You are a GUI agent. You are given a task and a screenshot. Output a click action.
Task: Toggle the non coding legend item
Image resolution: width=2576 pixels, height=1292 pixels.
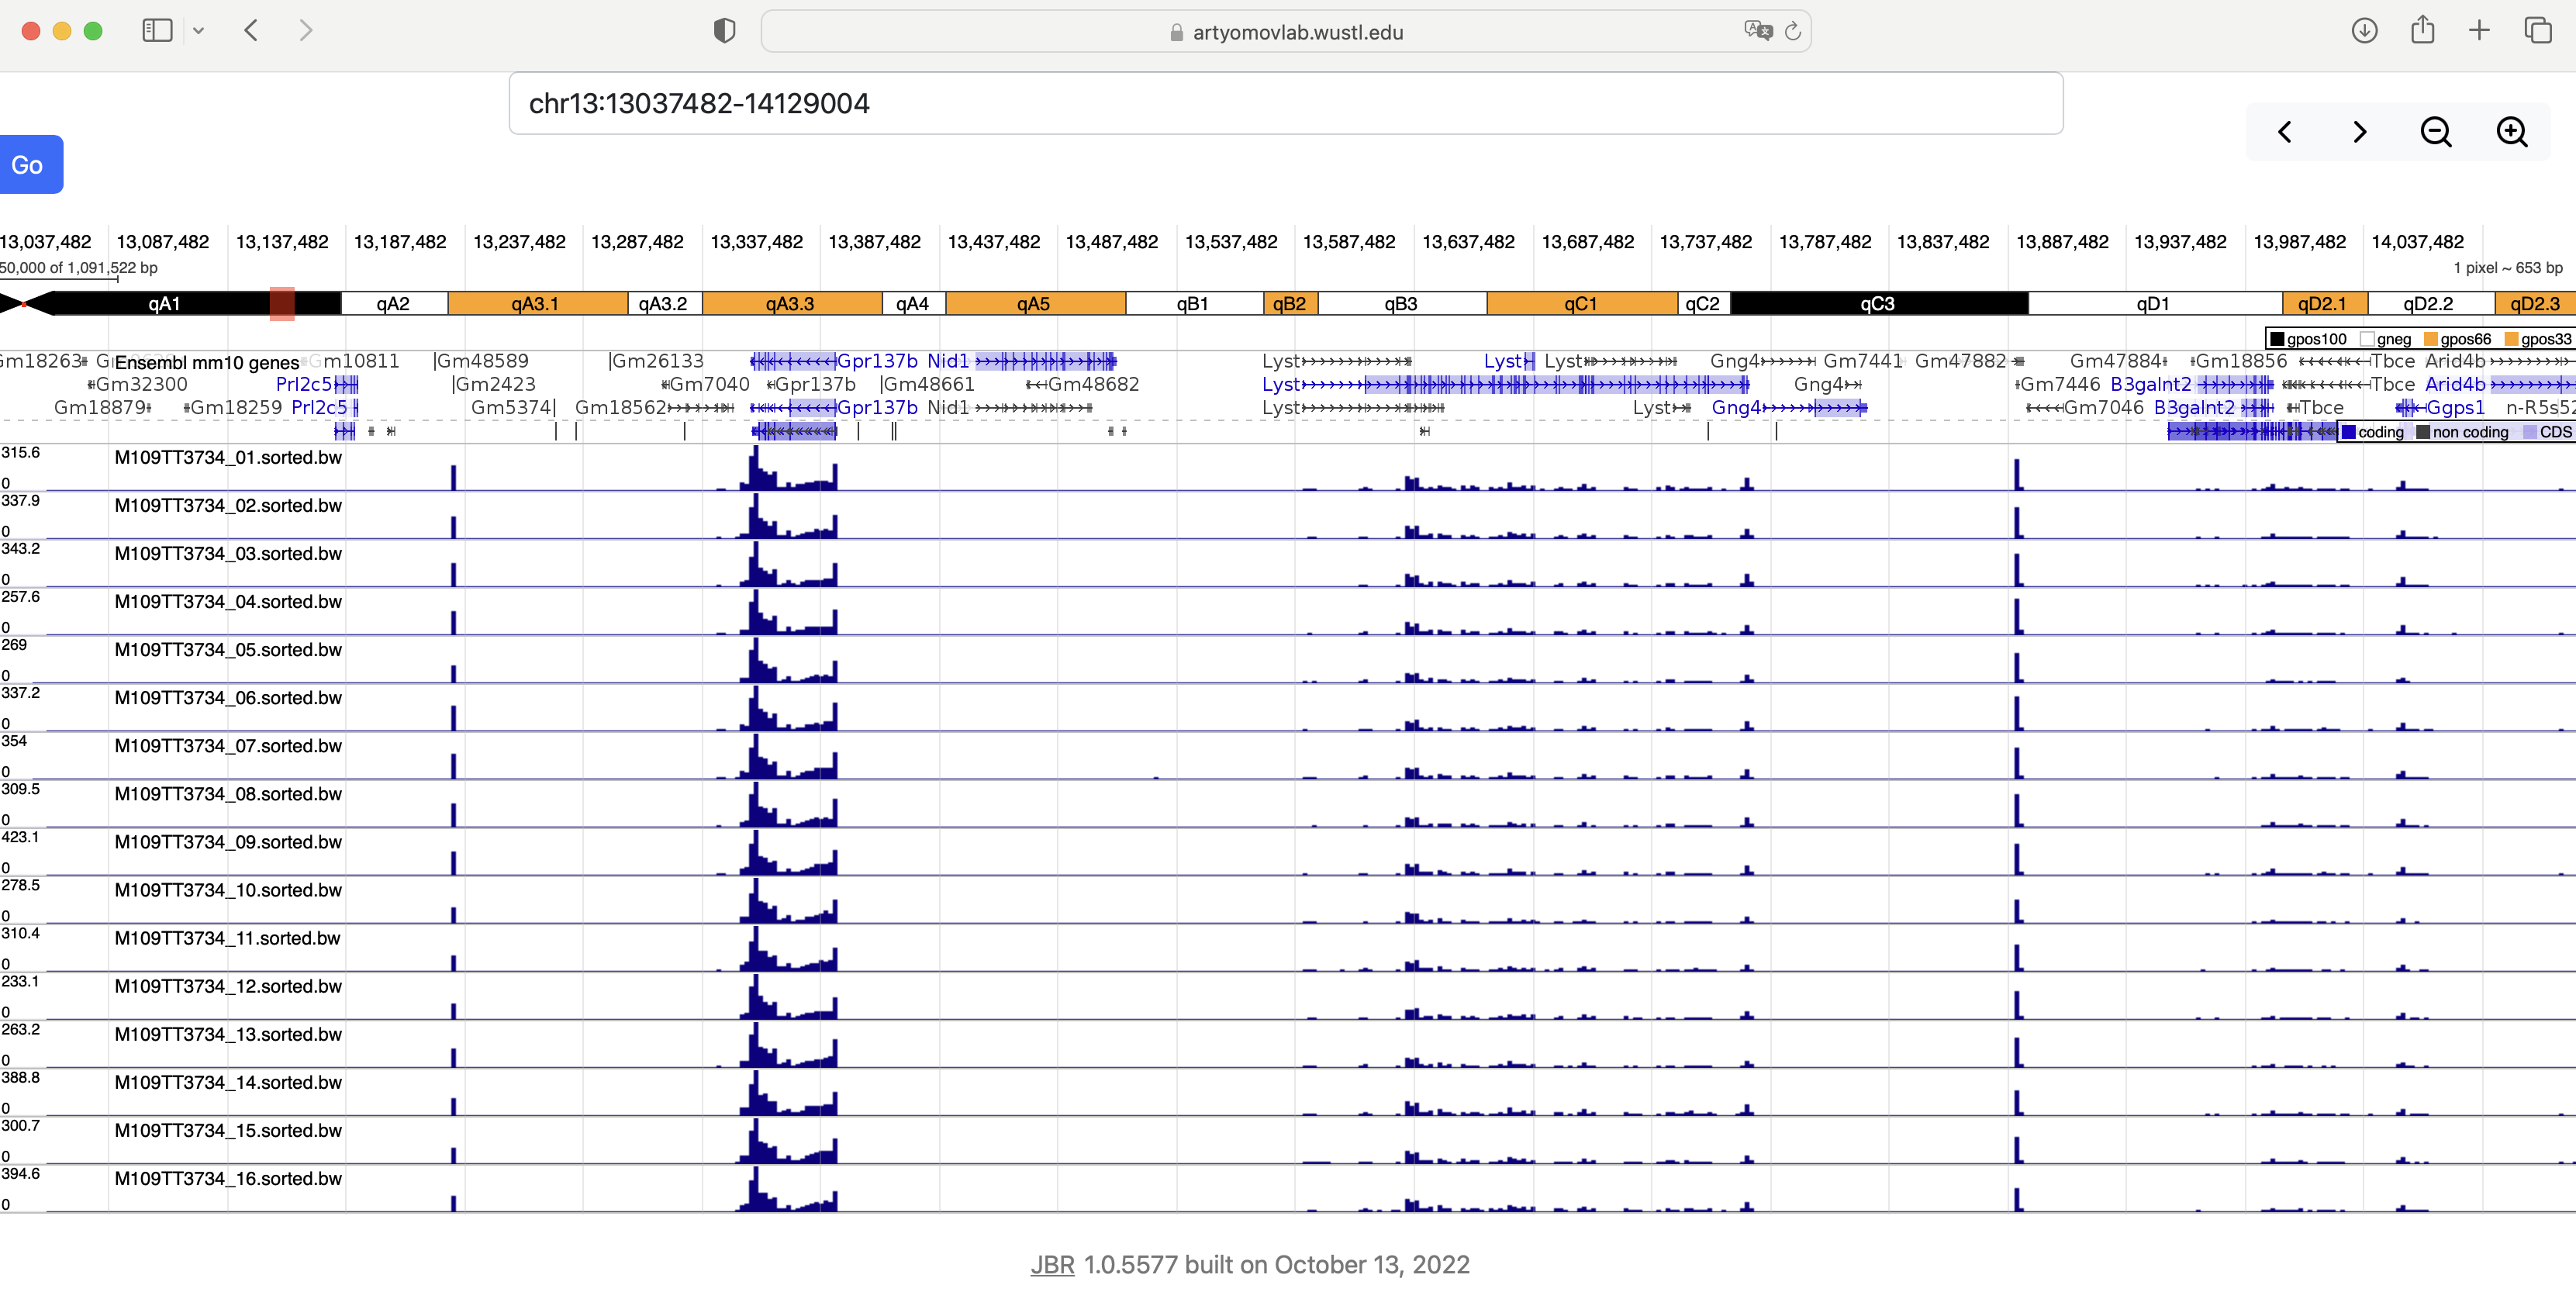click(x=2463, y=432)
